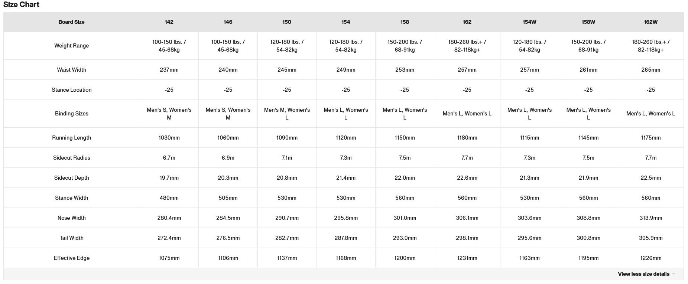
Task: Select the Stance Location row label
Action: 71,90
